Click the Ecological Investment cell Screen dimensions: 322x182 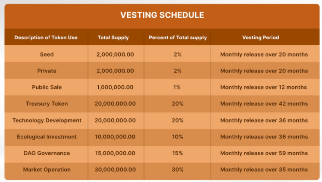[x=47, y=137]
